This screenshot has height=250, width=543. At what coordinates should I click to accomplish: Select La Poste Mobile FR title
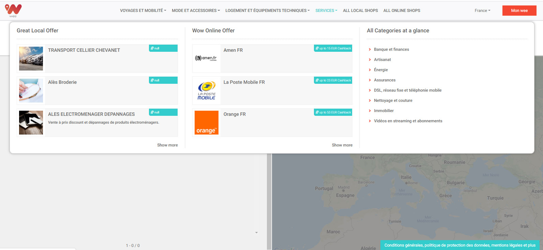[244, 82]
